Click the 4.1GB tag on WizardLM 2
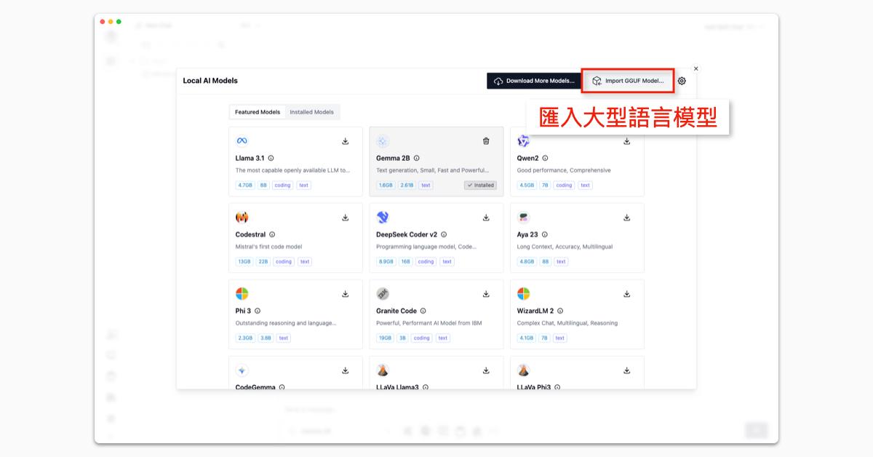Viewport: 873px width, 457px height. tap(527, 338)
